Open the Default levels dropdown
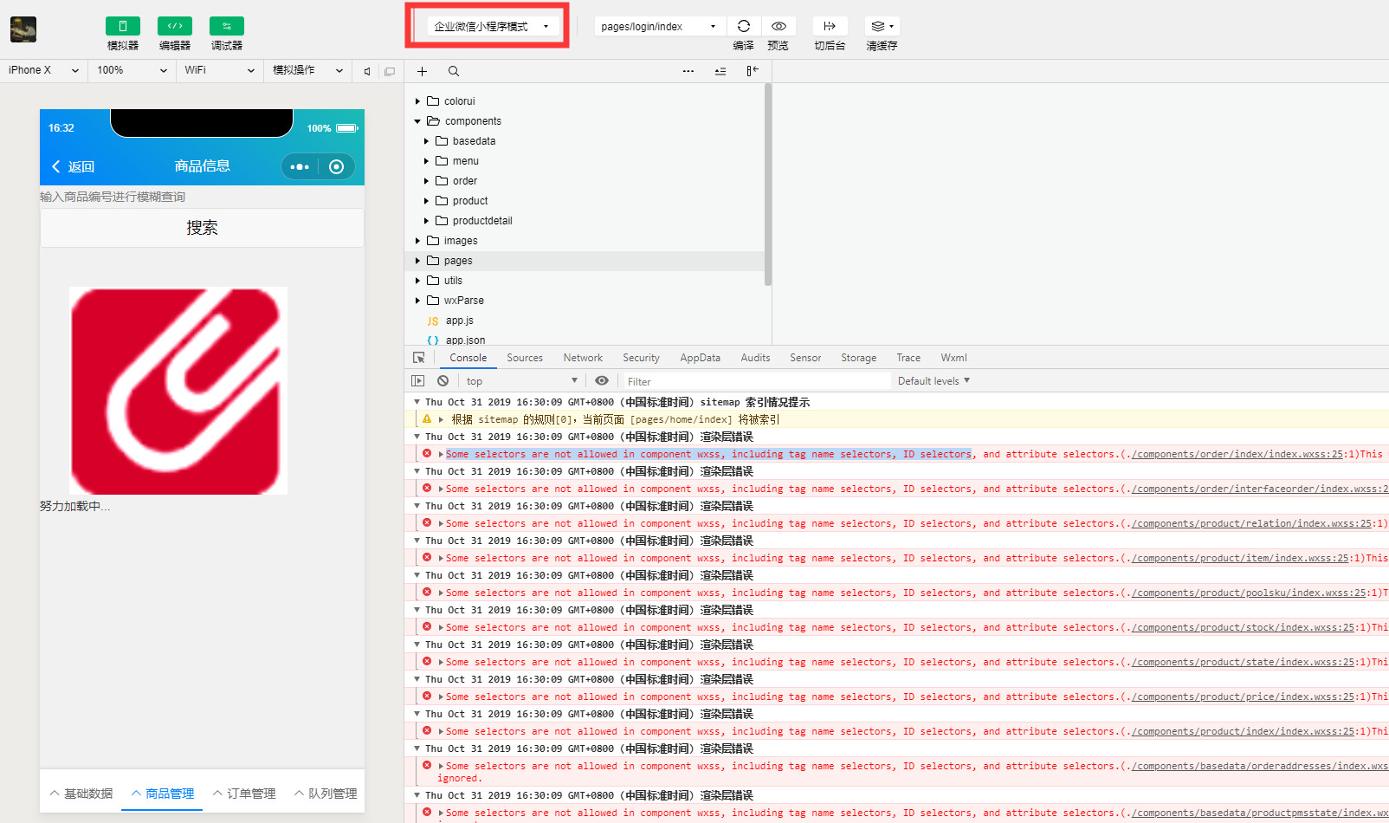The height and width of the screenshot is (823, 1389). [x=934, y=381]
